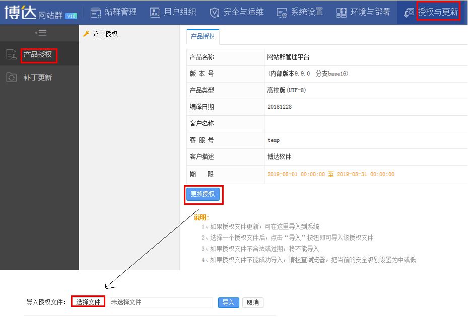Viewport: 470px width, 317px height.
Task: Click the 安全与运维 shield icon
Action: (215, 13)
